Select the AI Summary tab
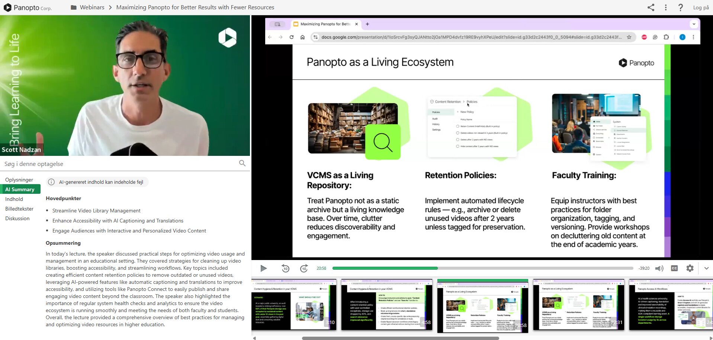 [20, 189]
